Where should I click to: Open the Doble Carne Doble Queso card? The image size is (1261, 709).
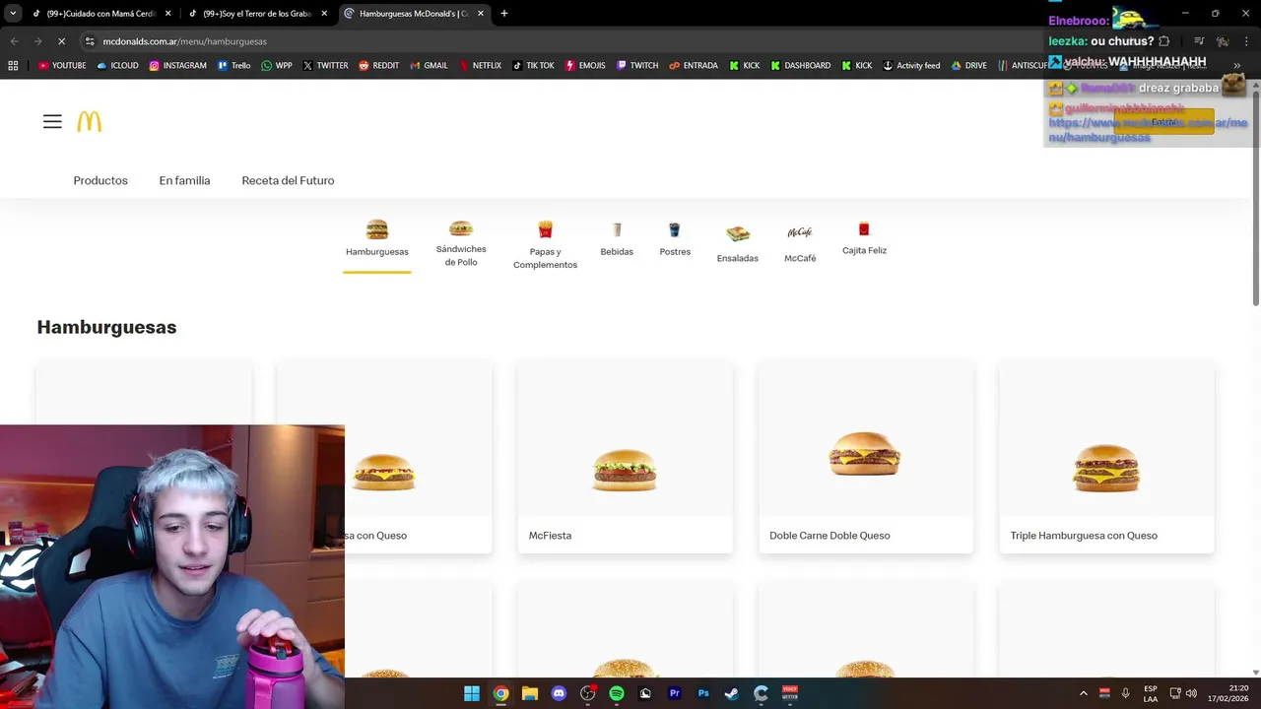(865, 458)
